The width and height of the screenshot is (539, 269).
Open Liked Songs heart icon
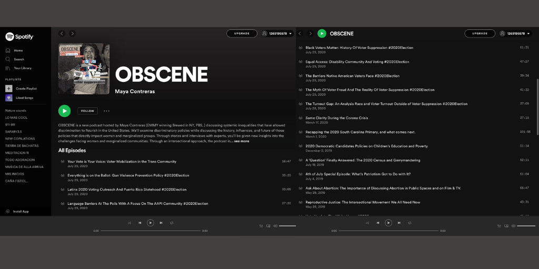pos(8,98)
